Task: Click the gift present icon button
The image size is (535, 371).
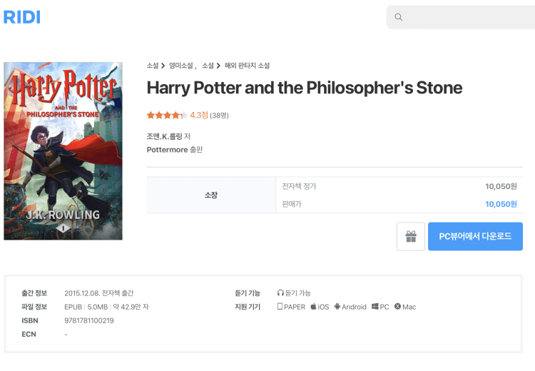Action: click(411, 237)
